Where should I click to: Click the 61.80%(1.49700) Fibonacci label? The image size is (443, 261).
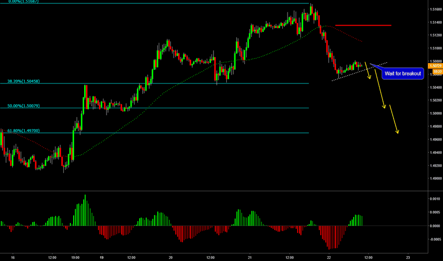[x=23, y=130]
